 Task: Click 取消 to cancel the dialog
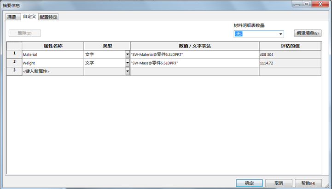point(278,183)
